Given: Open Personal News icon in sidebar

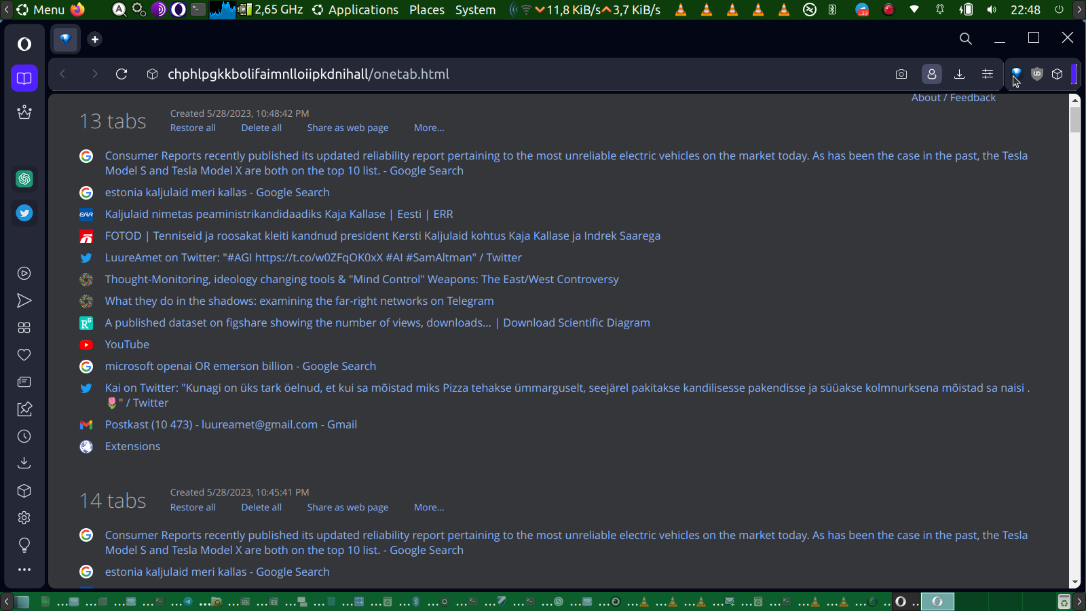Looking at the screenshot, I should [x=24, y=382].
